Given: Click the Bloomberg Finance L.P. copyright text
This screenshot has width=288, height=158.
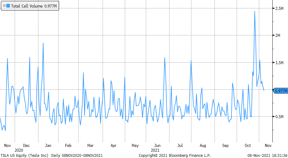Looking at the screenshot, I should point(175,156).
